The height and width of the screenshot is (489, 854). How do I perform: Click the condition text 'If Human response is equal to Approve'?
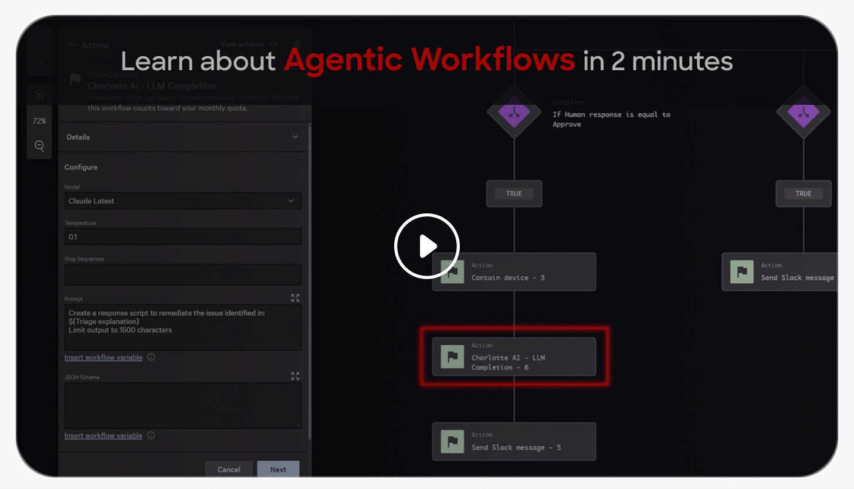point(611,120)
